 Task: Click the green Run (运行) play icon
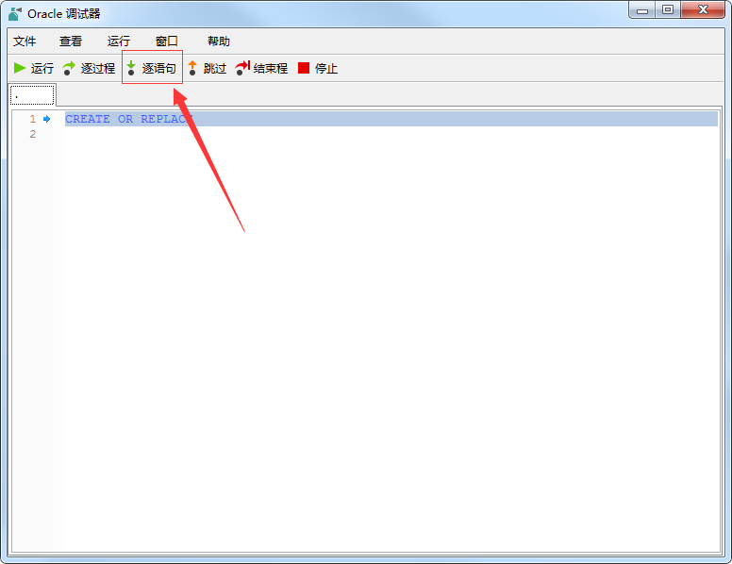point(20,68)
